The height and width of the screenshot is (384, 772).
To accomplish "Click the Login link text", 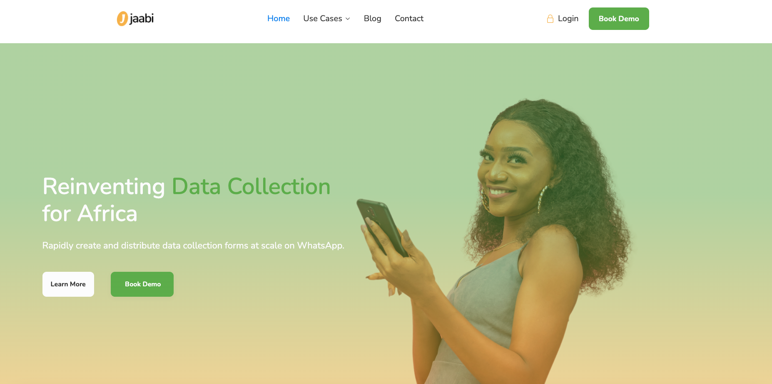I will [x=568, y=19].
